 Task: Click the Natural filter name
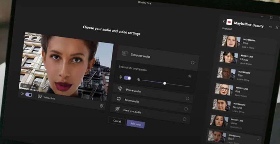[237, 107]
